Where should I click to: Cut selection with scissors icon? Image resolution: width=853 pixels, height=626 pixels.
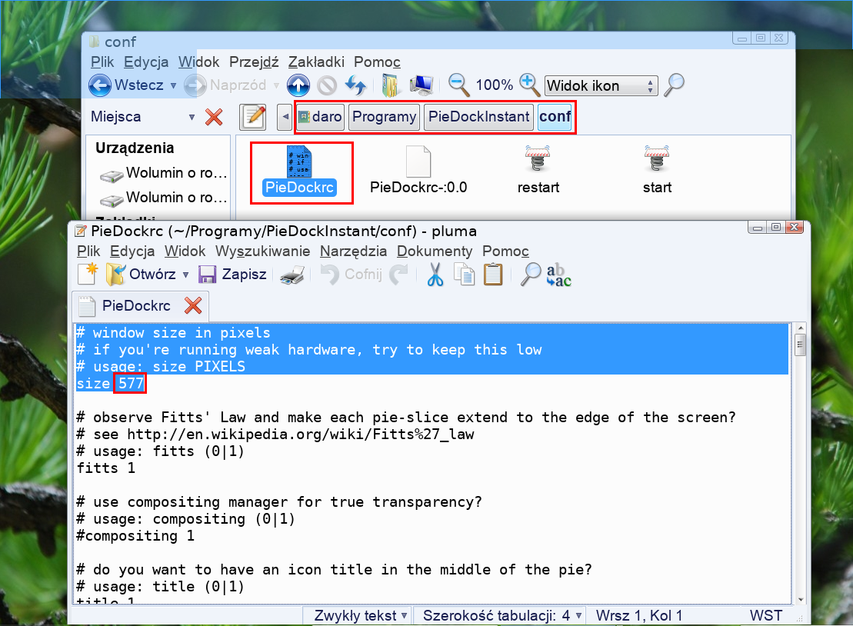[435, 274]
